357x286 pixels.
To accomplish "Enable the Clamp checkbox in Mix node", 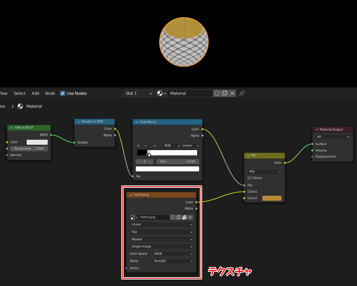I will [x=249, y=178].
